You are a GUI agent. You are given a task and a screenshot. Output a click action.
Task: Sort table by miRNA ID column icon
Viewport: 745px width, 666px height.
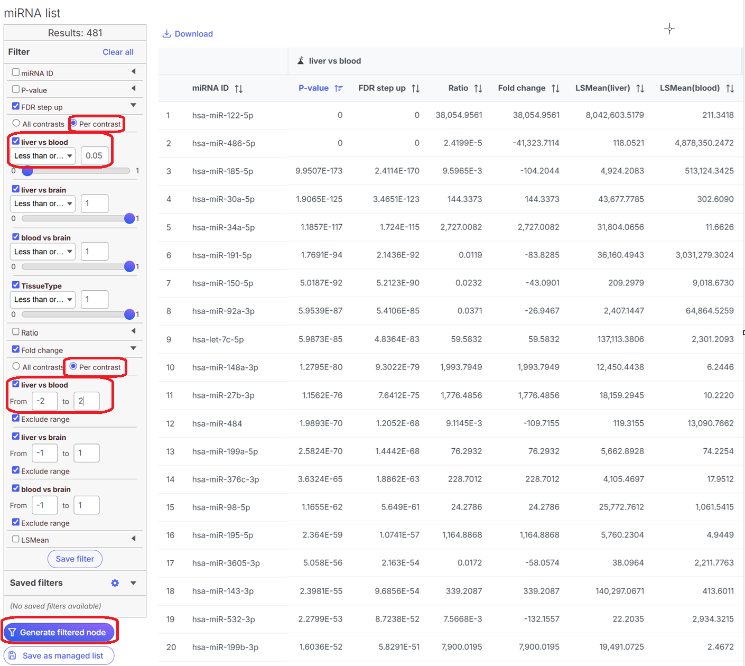tap(239, 89)
